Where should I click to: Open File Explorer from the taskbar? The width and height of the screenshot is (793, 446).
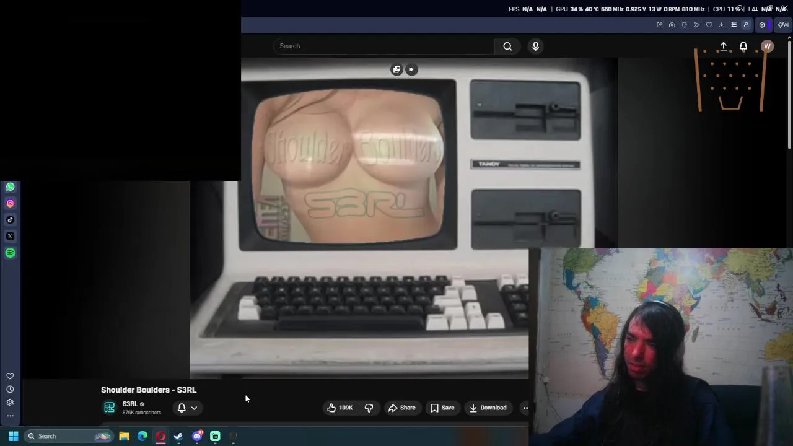tap(124, 436)
